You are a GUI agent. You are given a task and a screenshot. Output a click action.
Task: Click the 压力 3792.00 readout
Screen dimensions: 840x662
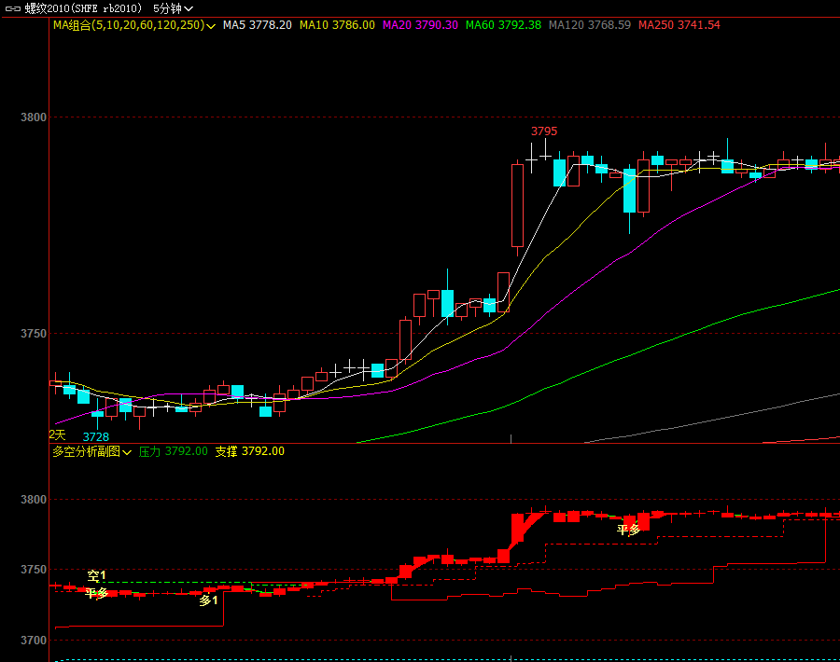pyautogui.click(x=173, y=451)
